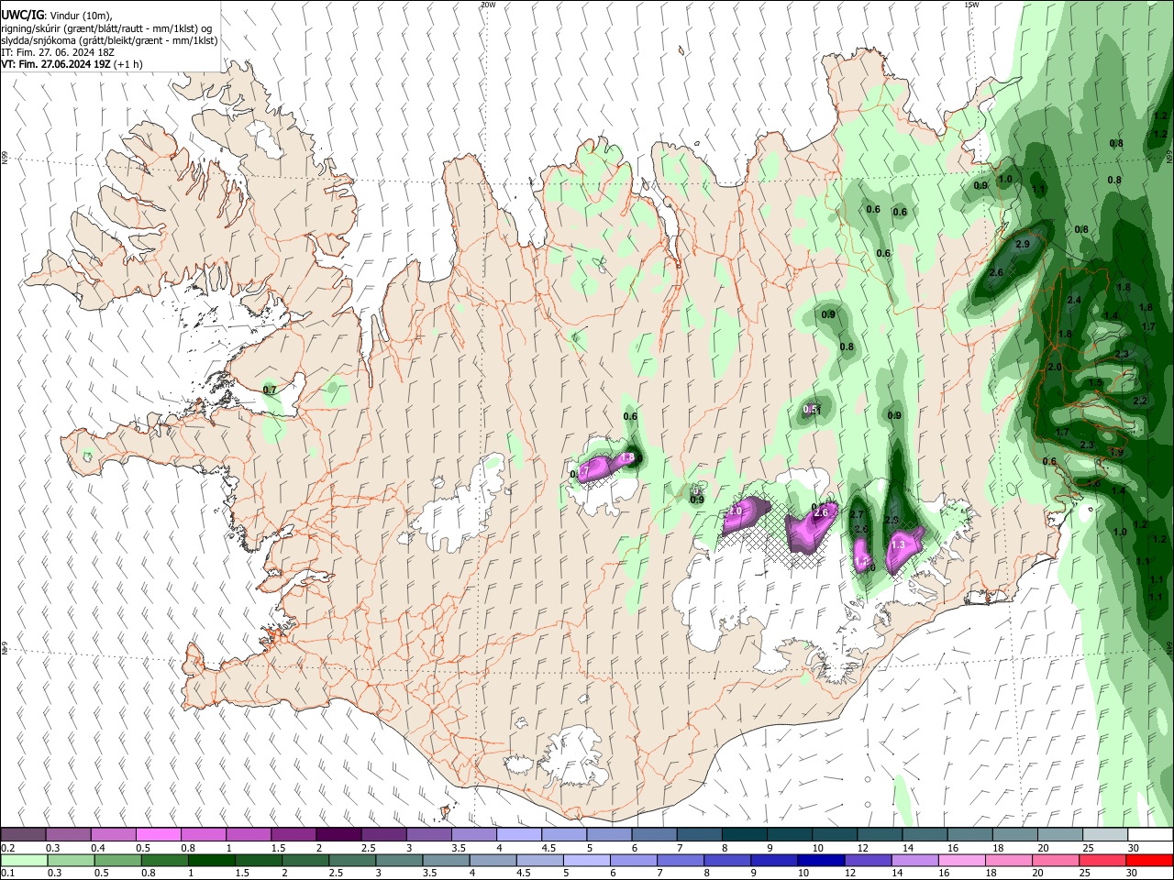
Task: Pick the dark green swatch between 1 and 1.5 in the bottom legend row
Action: click(211, 860)
